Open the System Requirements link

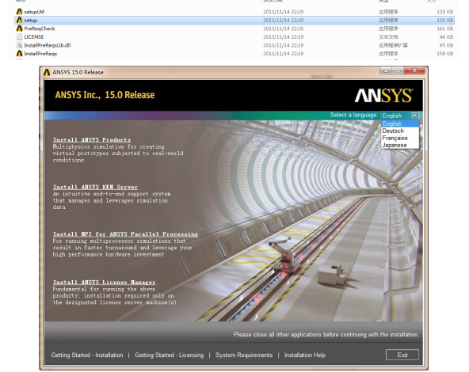pos(244,355)
